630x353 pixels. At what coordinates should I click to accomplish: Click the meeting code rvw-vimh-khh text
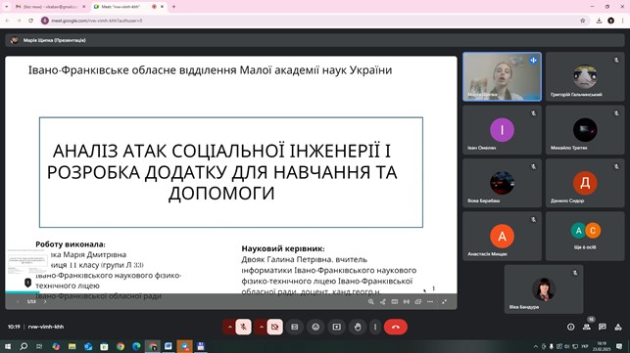46,327
